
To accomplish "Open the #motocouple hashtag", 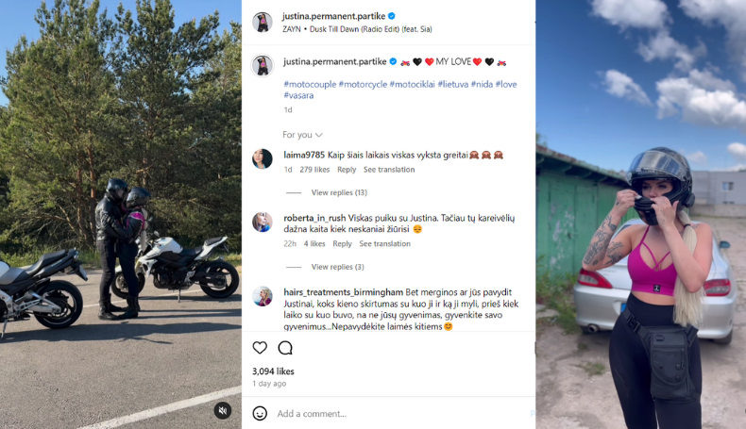I will (310, 84).
